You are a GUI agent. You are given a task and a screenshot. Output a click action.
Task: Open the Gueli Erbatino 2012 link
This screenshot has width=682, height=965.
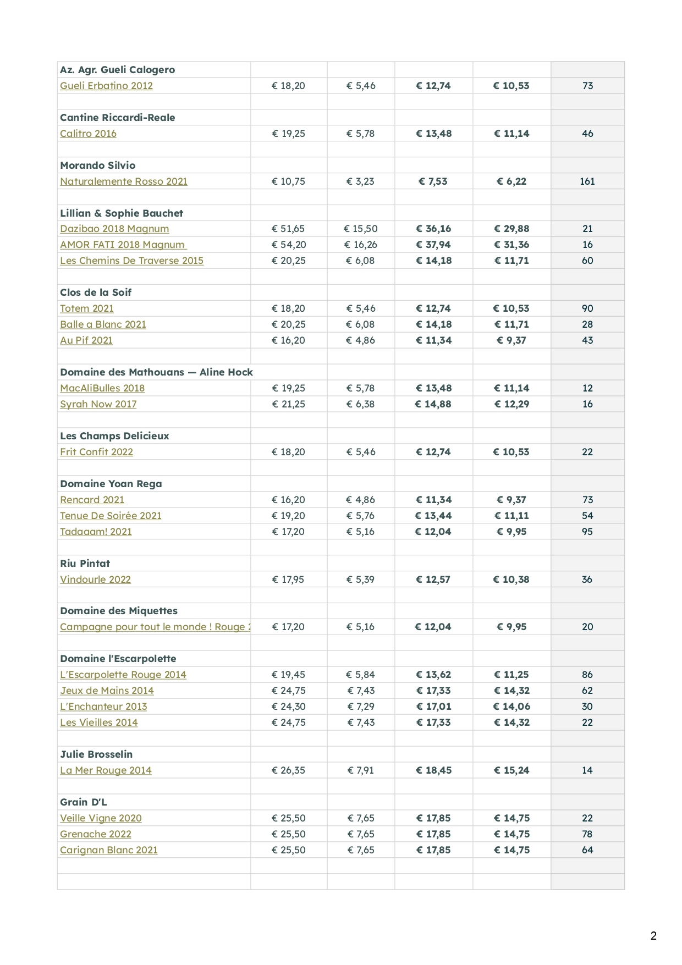[x=106, y=86]
